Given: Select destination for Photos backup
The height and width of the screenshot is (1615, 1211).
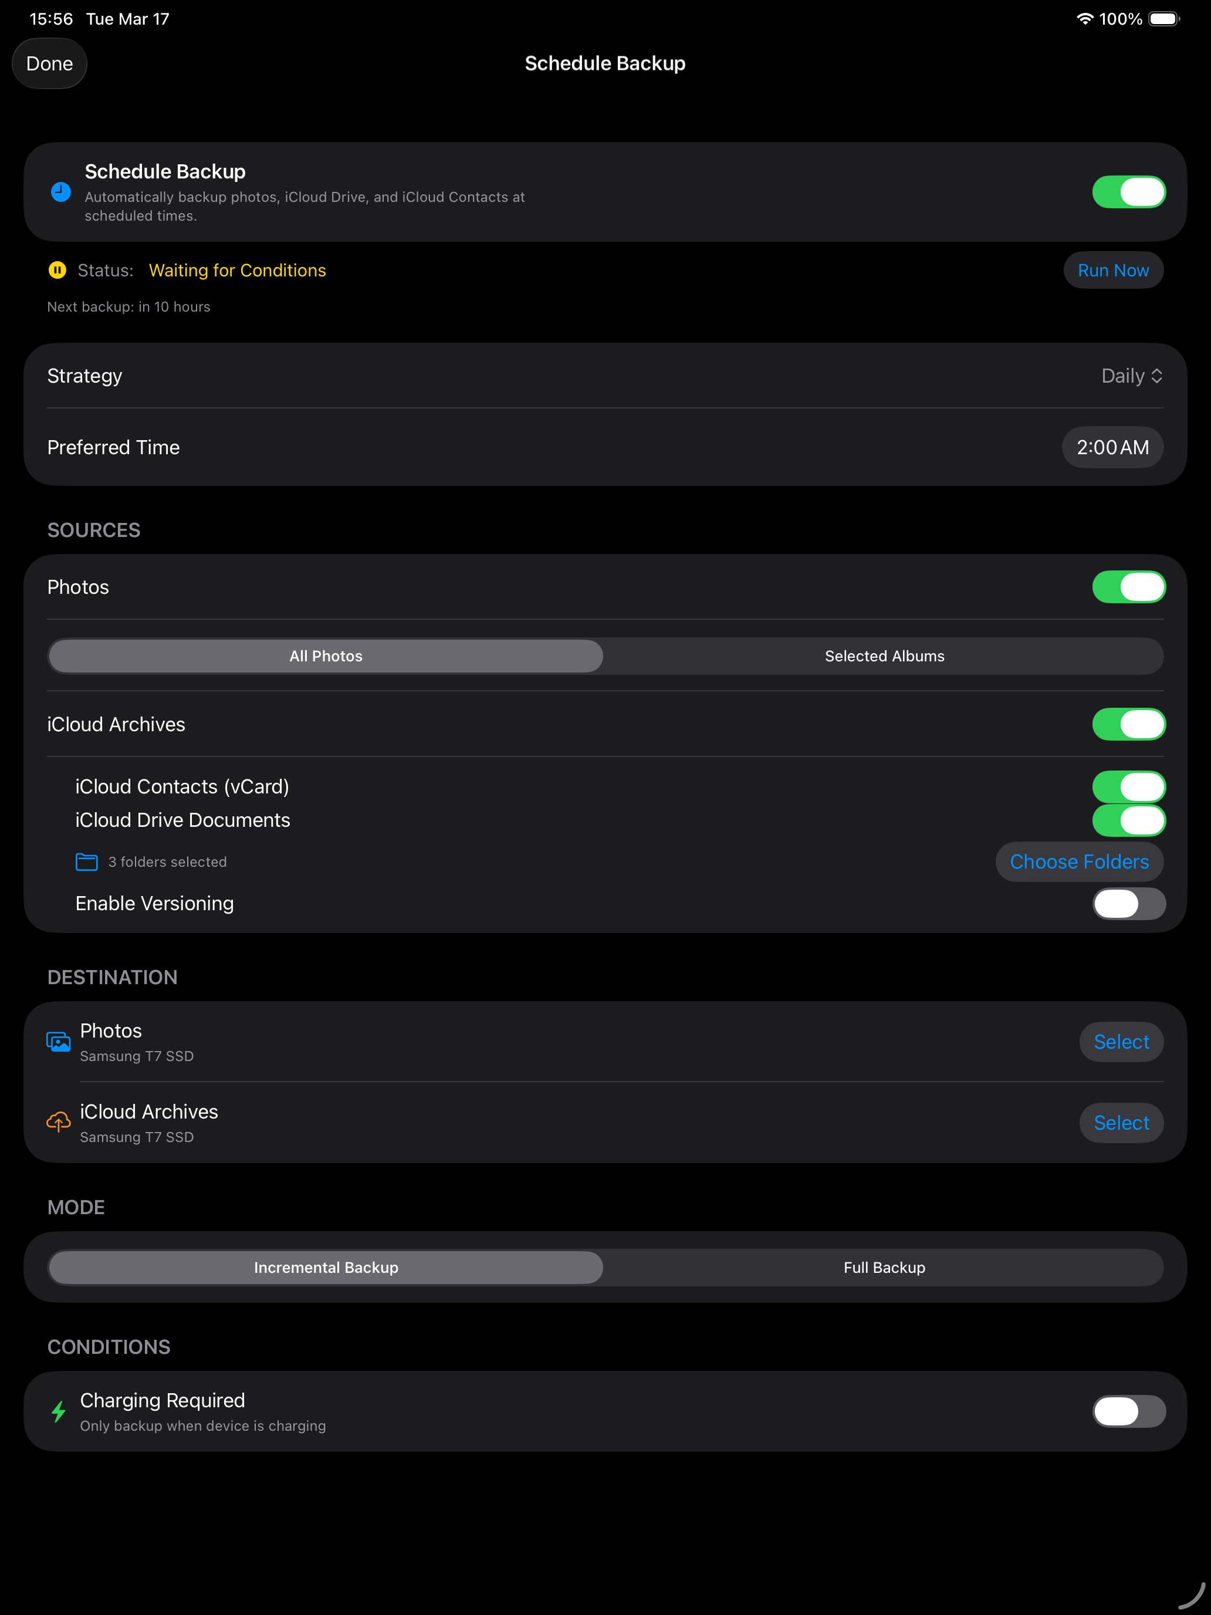Looking at the screenshot, I should [x=1121, y=1042].
